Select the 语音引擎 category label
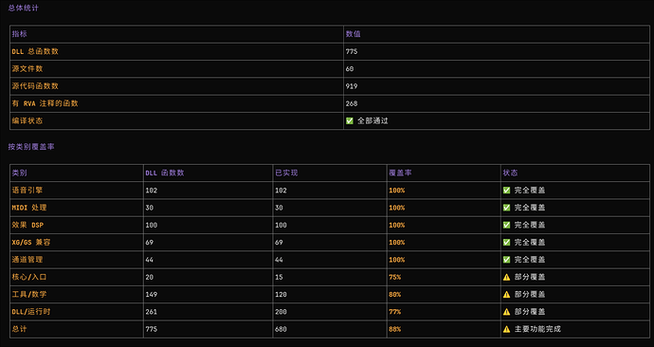This screenshot has height=347, width=654. (27, 191)
